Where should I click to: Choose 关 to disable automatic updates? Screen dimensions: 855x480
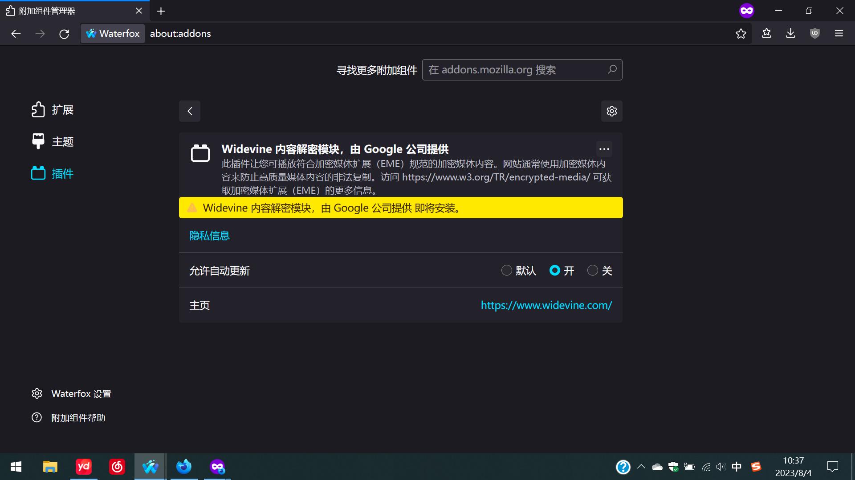pos(592,270)
